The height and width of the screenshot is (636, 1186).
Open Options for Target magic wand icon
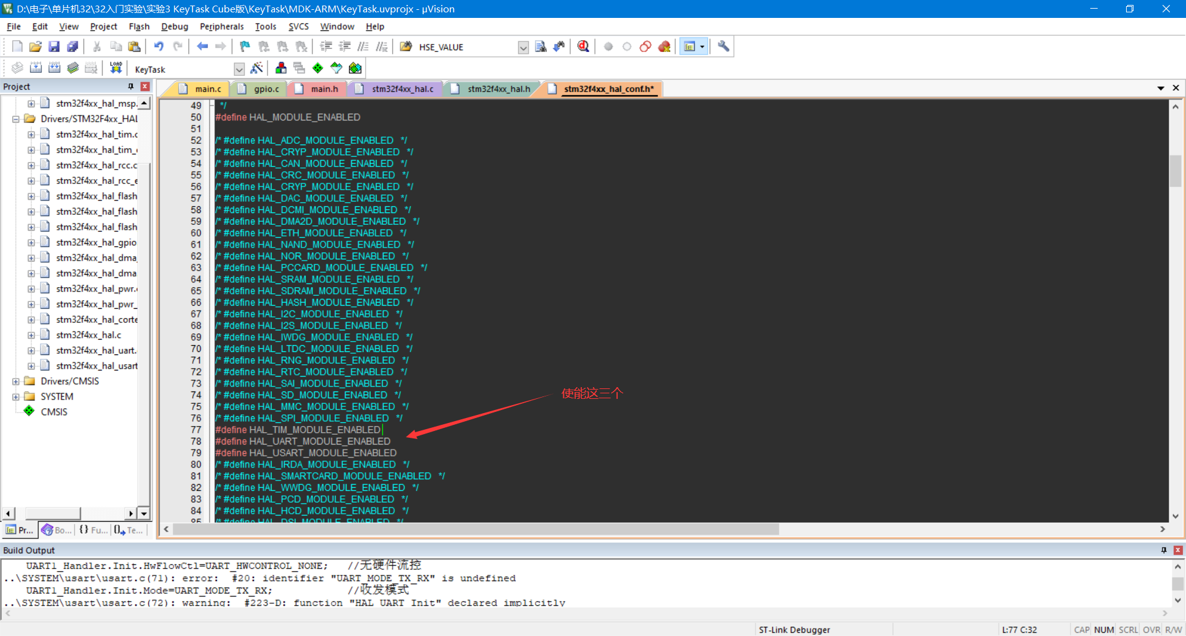point(257,68)
